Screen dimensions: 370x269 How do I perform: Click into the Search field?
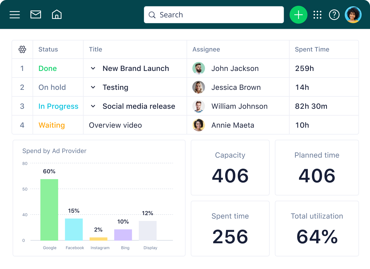coord(214,15)
